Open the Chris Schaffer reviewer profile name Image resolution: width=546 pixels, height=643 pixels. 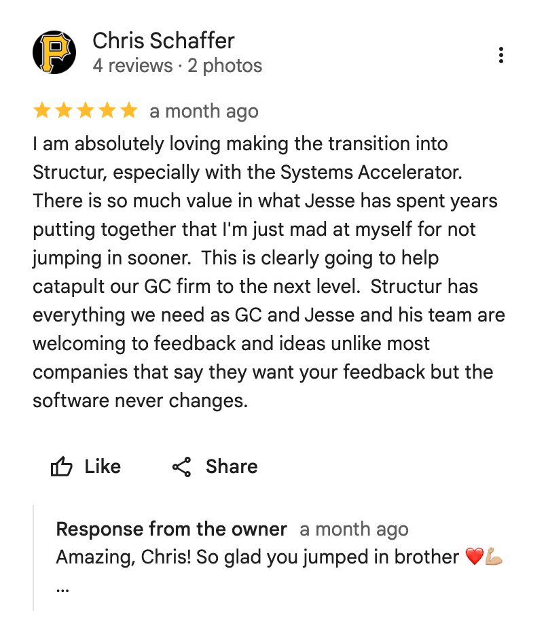point(163,41)
